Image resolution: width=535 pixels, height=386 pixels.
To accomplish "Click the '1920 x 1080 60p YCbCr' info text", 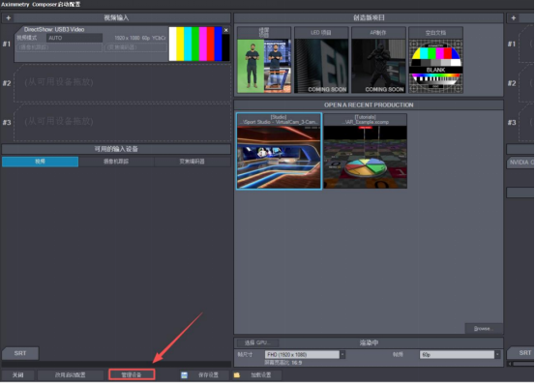I will [140, 38].
